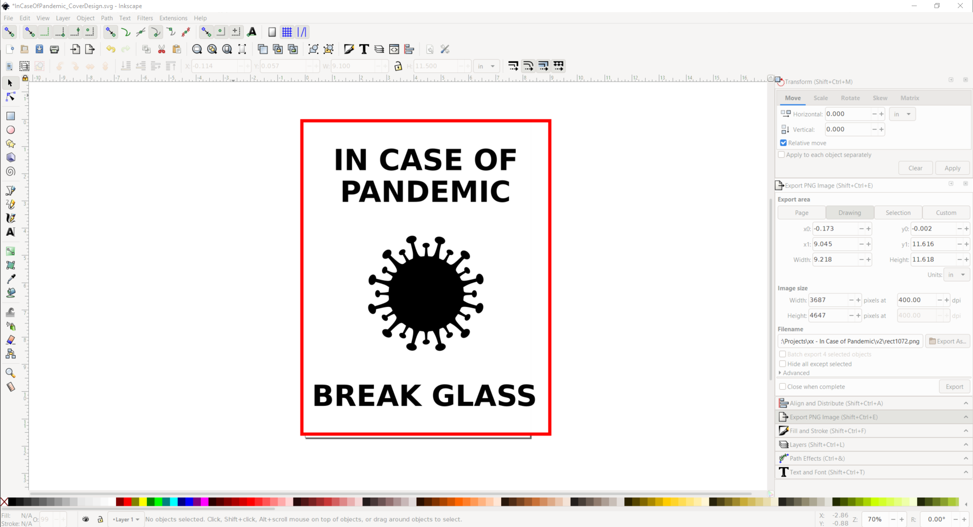Select the Spiral tool
This screenshot has height=527, width=973.
[x=10, y=171]
